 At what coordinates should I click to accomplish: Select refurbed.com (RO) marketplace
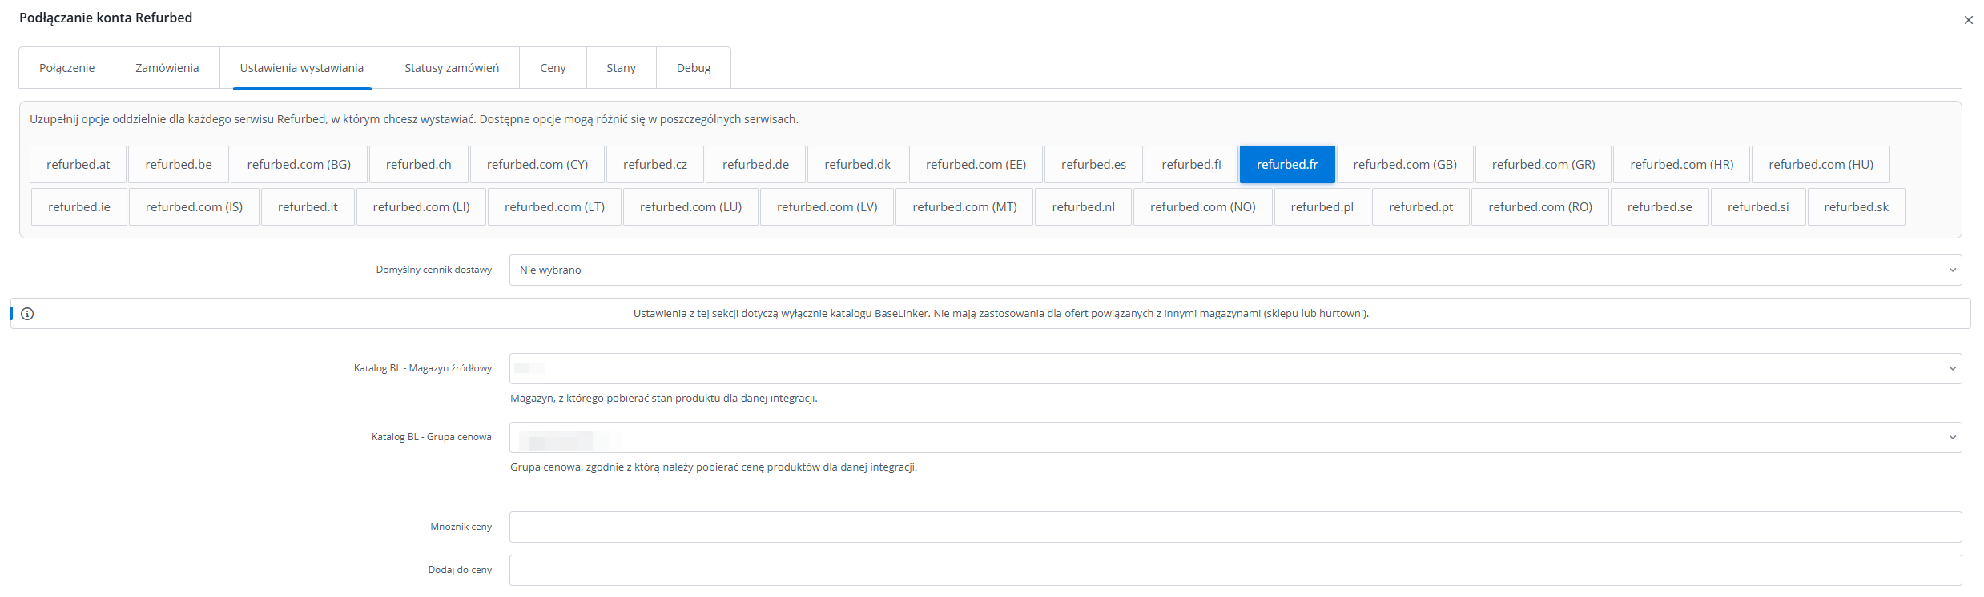click(x=1540, y=207)
